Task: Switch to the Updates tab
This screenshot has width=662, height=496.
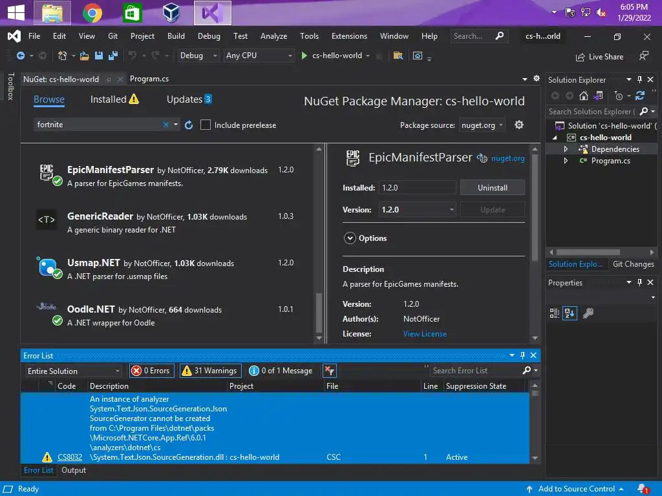Action: [189, 99]
